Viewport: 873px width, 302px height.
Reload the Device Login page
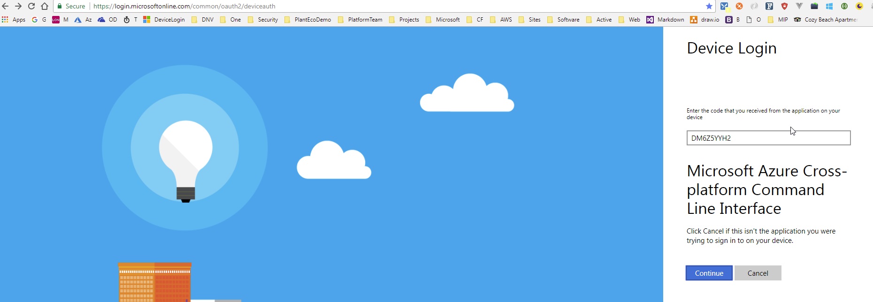(x=31, y=6)
